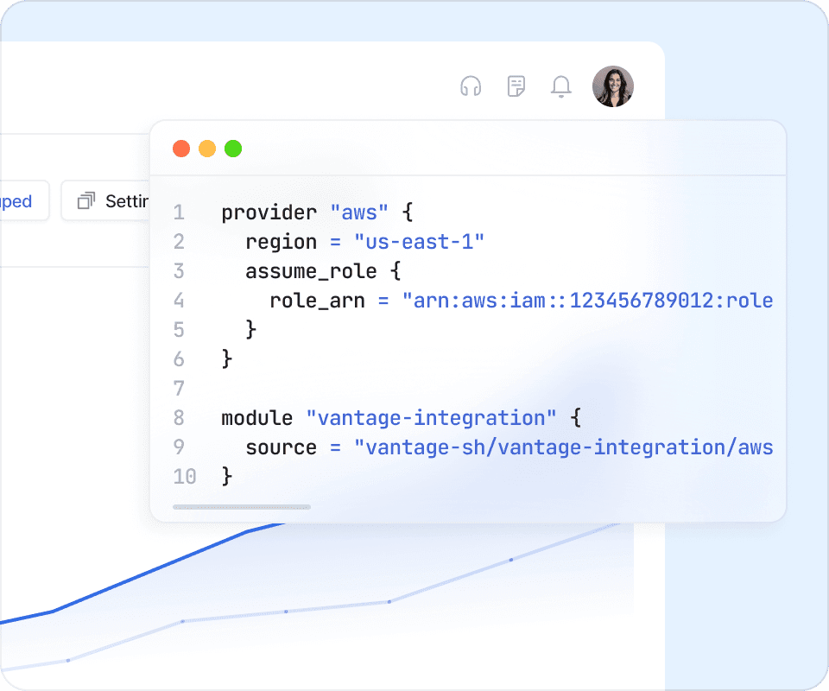Click the stacked-windows icon beside Settings
The height and width of the screenshot is (691, 829).
pyautogui.click(x=85, y=201)
